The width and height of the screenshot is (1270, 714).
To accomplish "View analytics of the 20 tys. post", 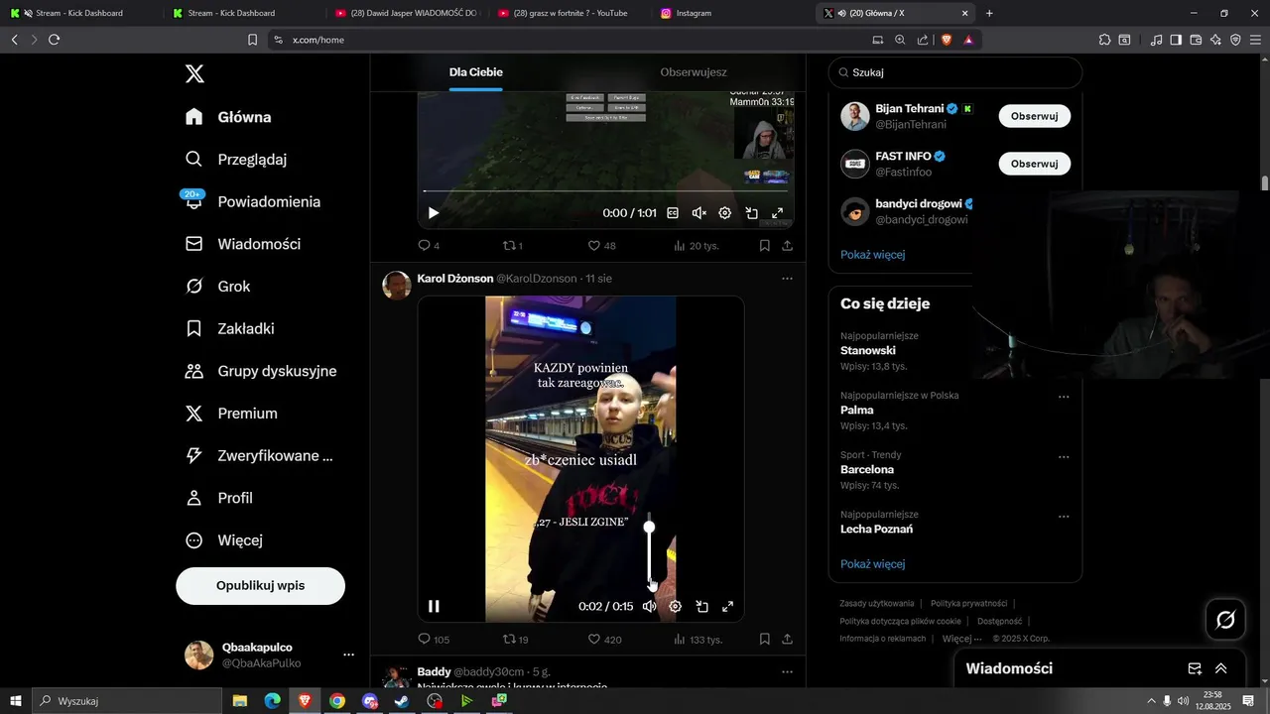I will [697, 246].
